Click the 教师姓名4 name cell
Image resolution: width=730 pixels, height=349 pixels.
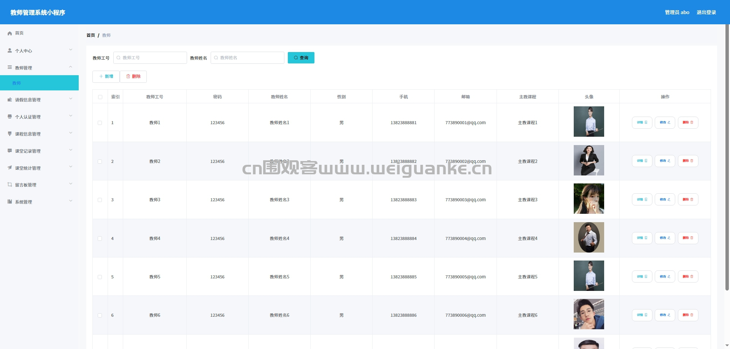click(279, 238)
